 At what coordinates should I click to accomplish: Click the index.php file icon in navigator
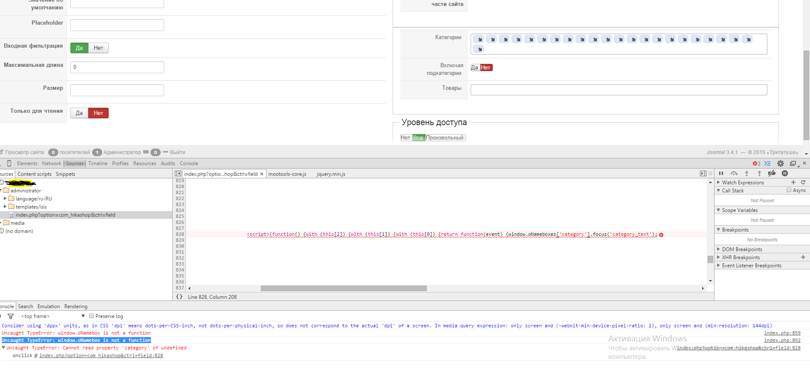pos(12,215)
